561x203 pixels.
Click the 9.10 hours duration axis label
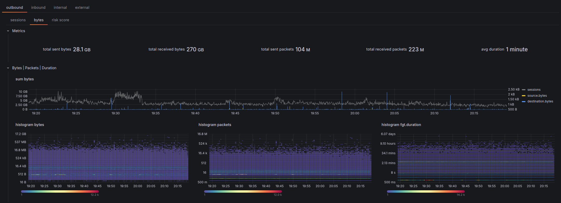coord(388,144)
